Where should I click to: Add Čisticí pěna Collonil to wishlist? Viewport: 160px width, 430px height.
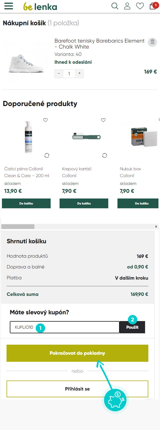pos(46,120)
